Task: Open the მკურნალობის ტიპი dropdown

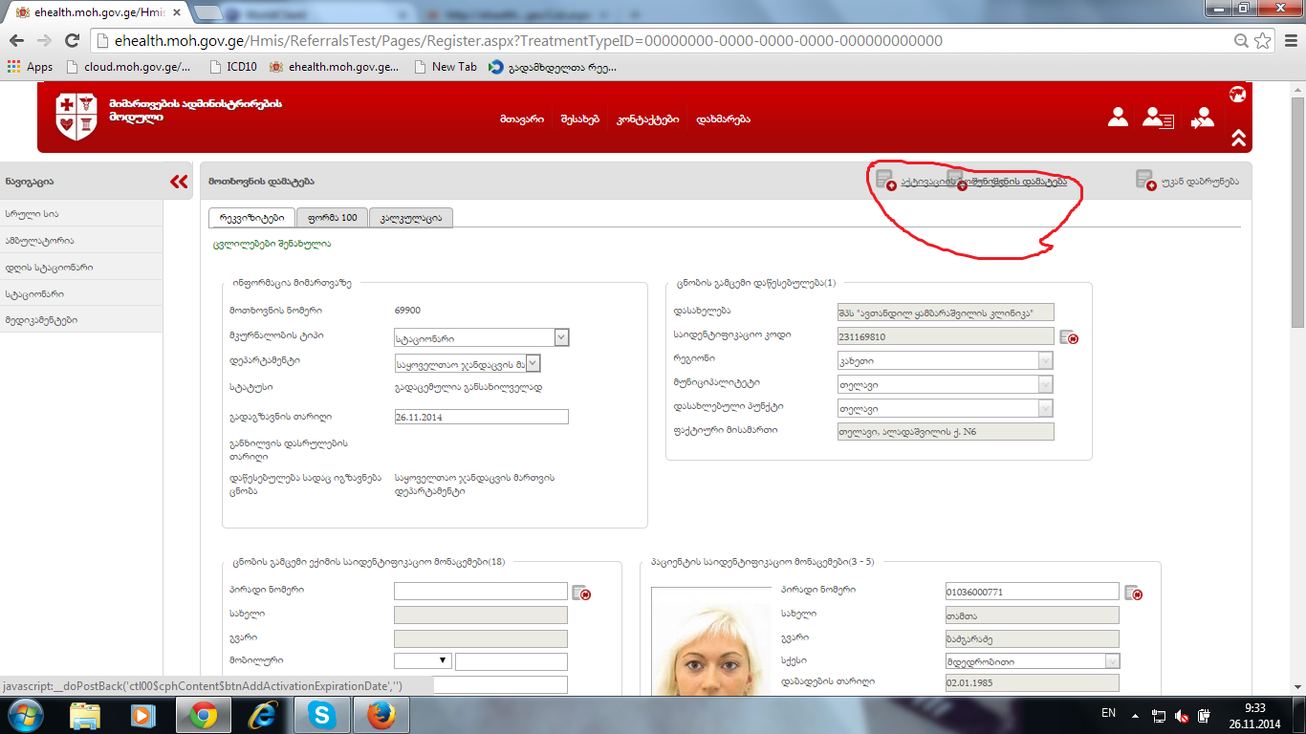Action: 561,337
